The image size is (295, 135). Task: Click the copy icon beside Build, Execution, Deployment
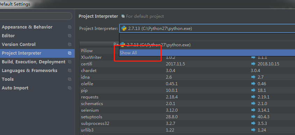coord(69,62)
